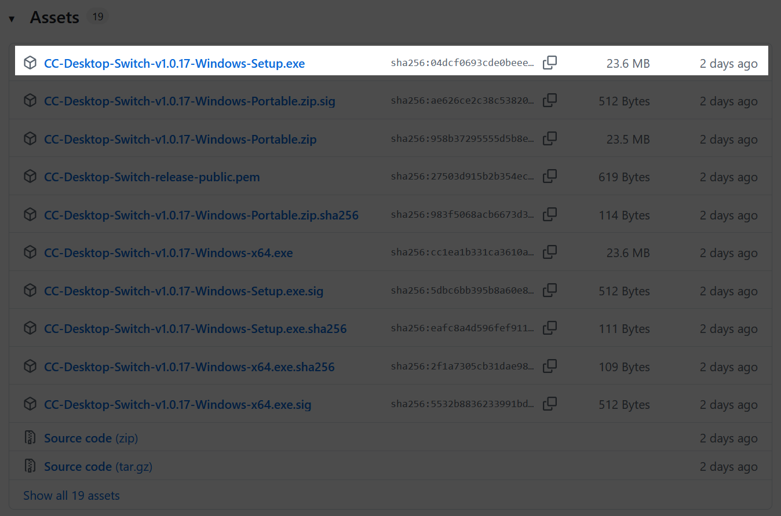Copy sha256 of Windows-Setup.exe.sig
The width and height of the screenshot is (781, 516).
point(550,290)
